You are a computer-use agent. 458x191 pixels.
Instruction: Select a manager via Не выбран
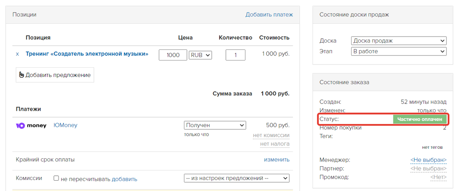tap(428, 160)
